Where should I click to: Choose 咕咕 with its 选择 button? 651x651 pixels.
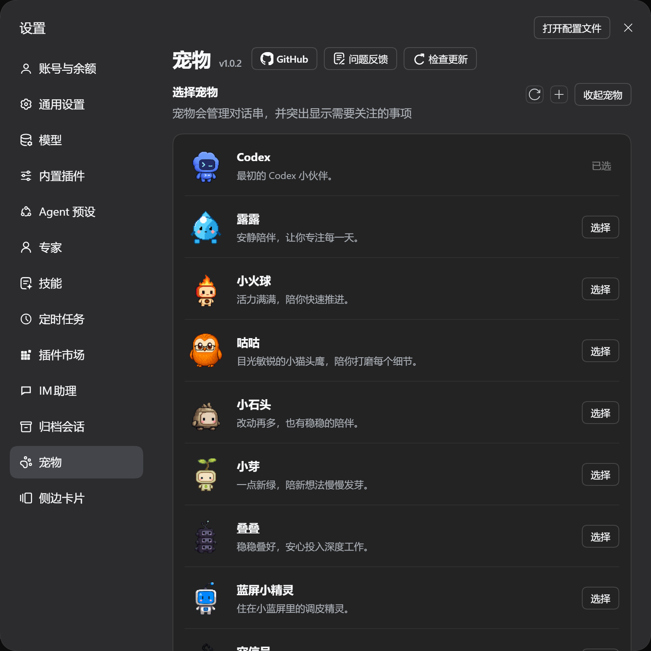[600, 351]
